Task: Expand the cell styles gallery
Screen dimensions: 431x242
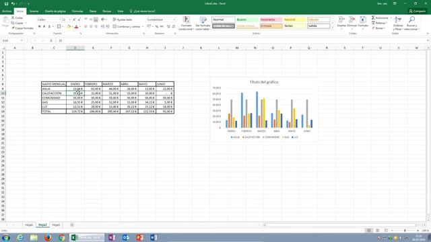Action: click(x=332, y=28)
